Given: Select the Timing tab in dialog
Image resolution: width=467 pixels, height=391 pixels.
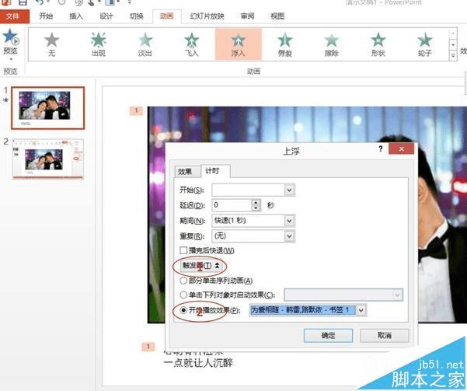Looking at the screenshot, I should (x=215, y=170).
